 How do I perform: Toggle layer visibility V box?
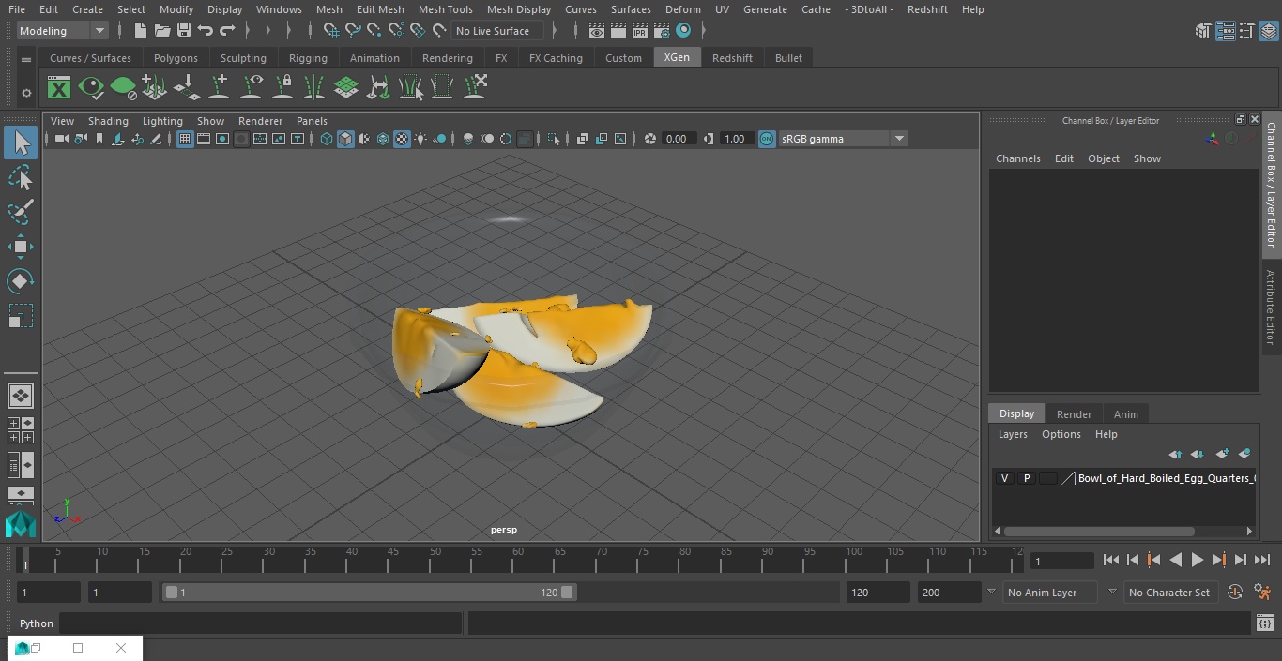pyautogui.click(x=1004, y=478)
